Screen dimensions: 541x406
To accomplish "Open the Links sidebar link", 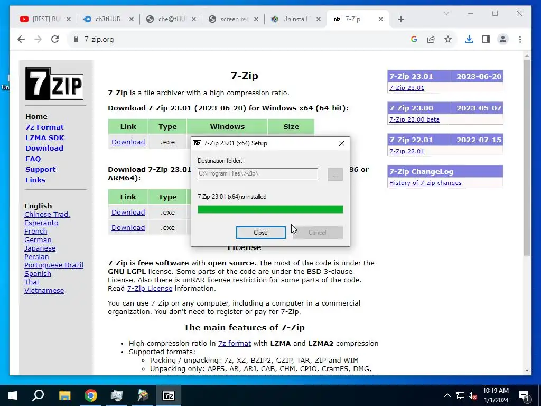I will point(35,180).
